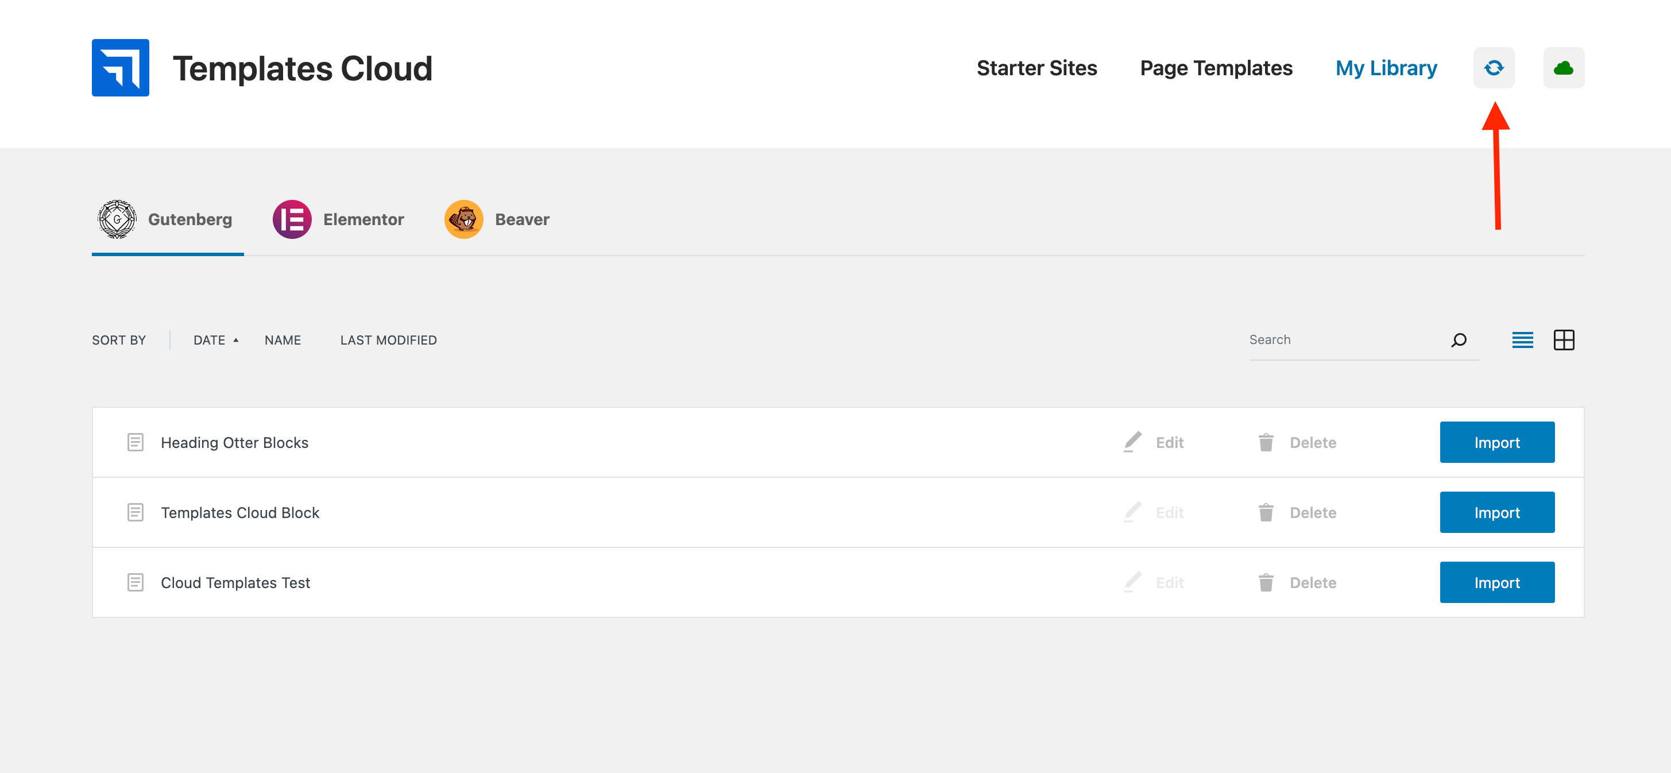Click trash icon for Heading Otter Blocks
The height and width of the screenshot is (773, 1671).
(x=1266, y=442)
